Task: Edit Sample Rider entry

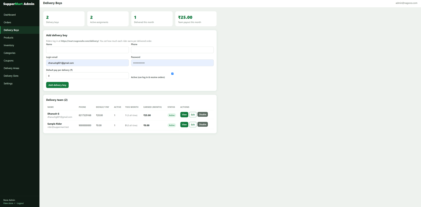Action: [x=193, y=125]
